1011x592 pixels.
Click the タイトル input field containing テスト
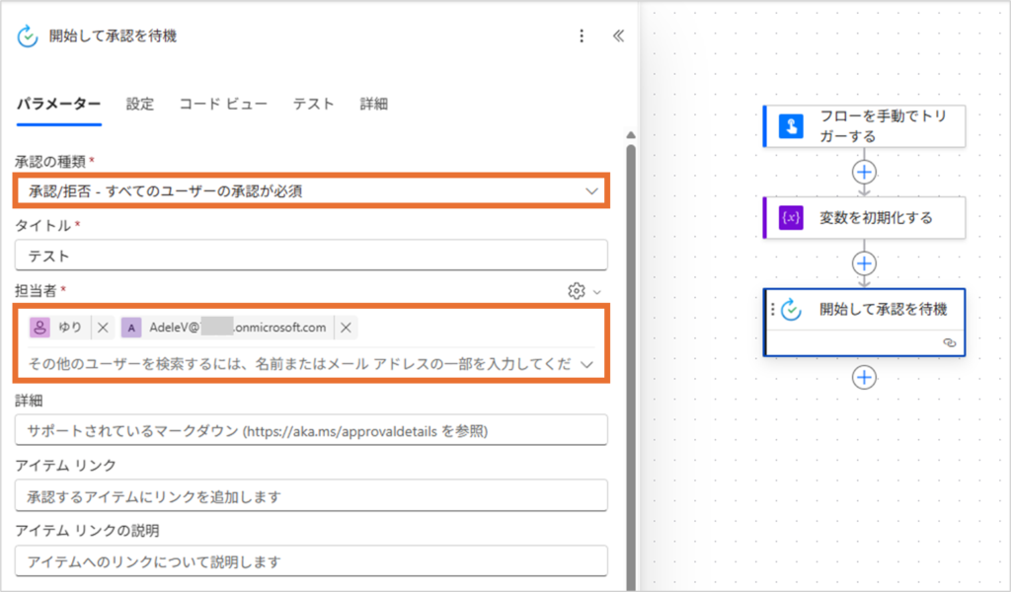tap(311, 256)
